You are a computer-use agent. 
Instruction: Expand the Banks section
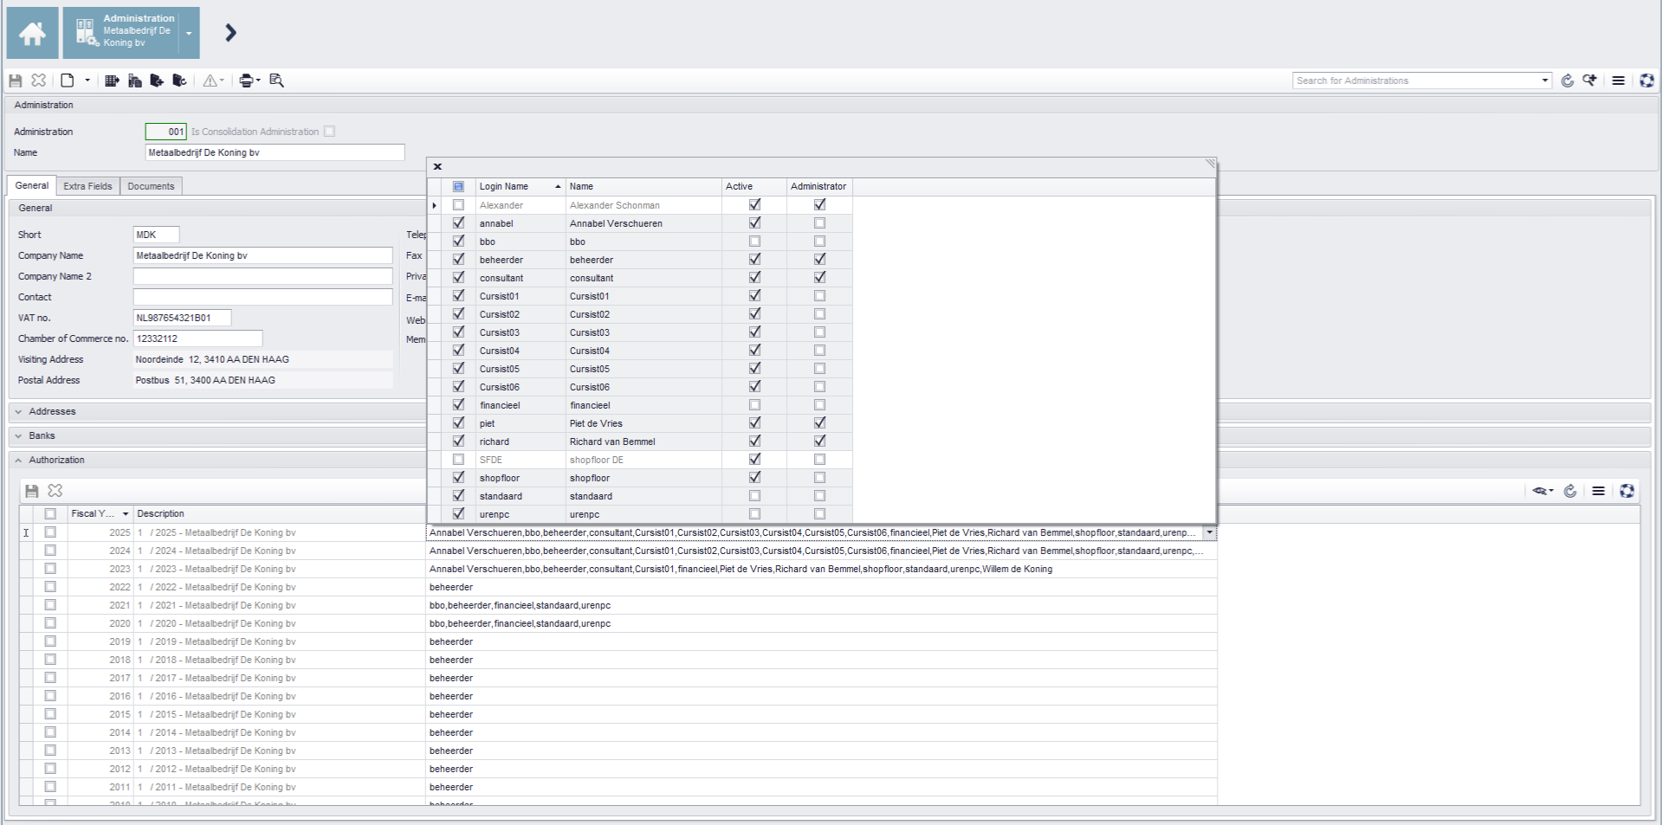coord(19,436)
